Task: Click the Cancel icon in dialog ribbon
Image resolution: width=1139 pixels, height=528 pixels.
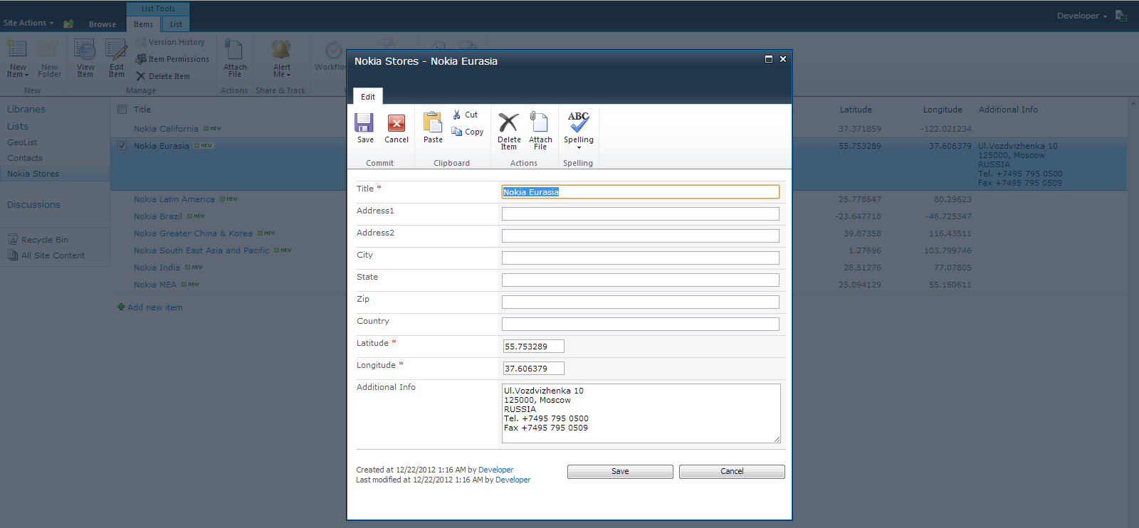Action: click(x=397, y=128)
